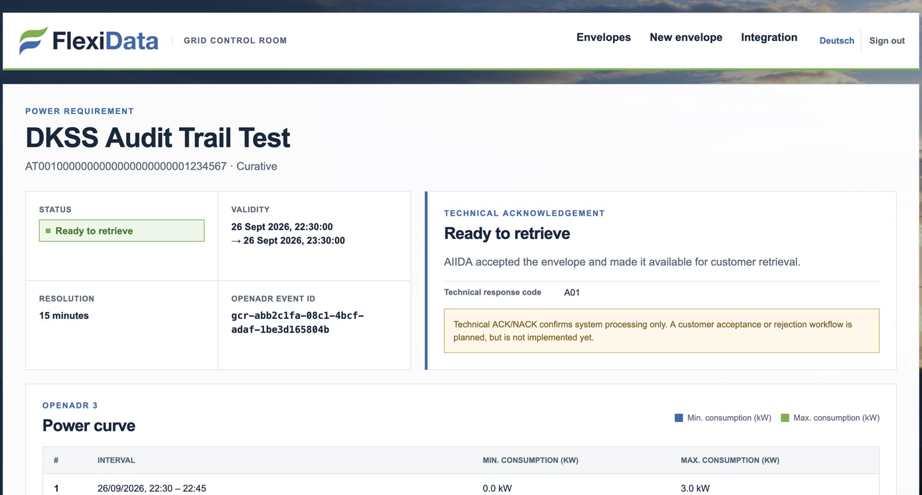922x495 pixels.
Task: Click the Sign out link
Action: (x=887, y=41)
